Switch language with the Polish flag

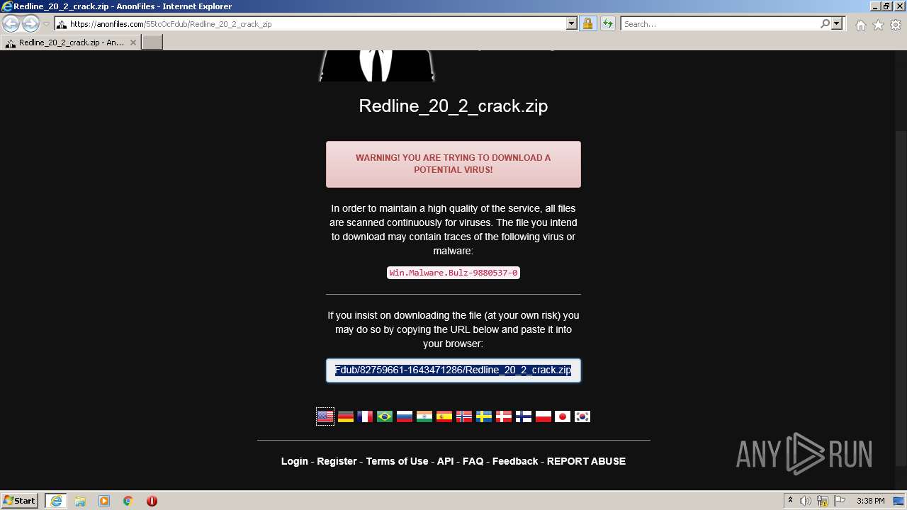[x=543, y=416]
